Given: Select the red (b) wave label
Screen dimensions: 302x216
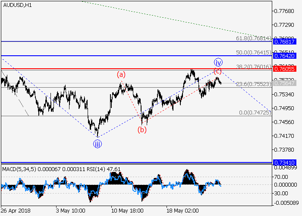Looking at the screenshot, I should [x=142, y=129].
